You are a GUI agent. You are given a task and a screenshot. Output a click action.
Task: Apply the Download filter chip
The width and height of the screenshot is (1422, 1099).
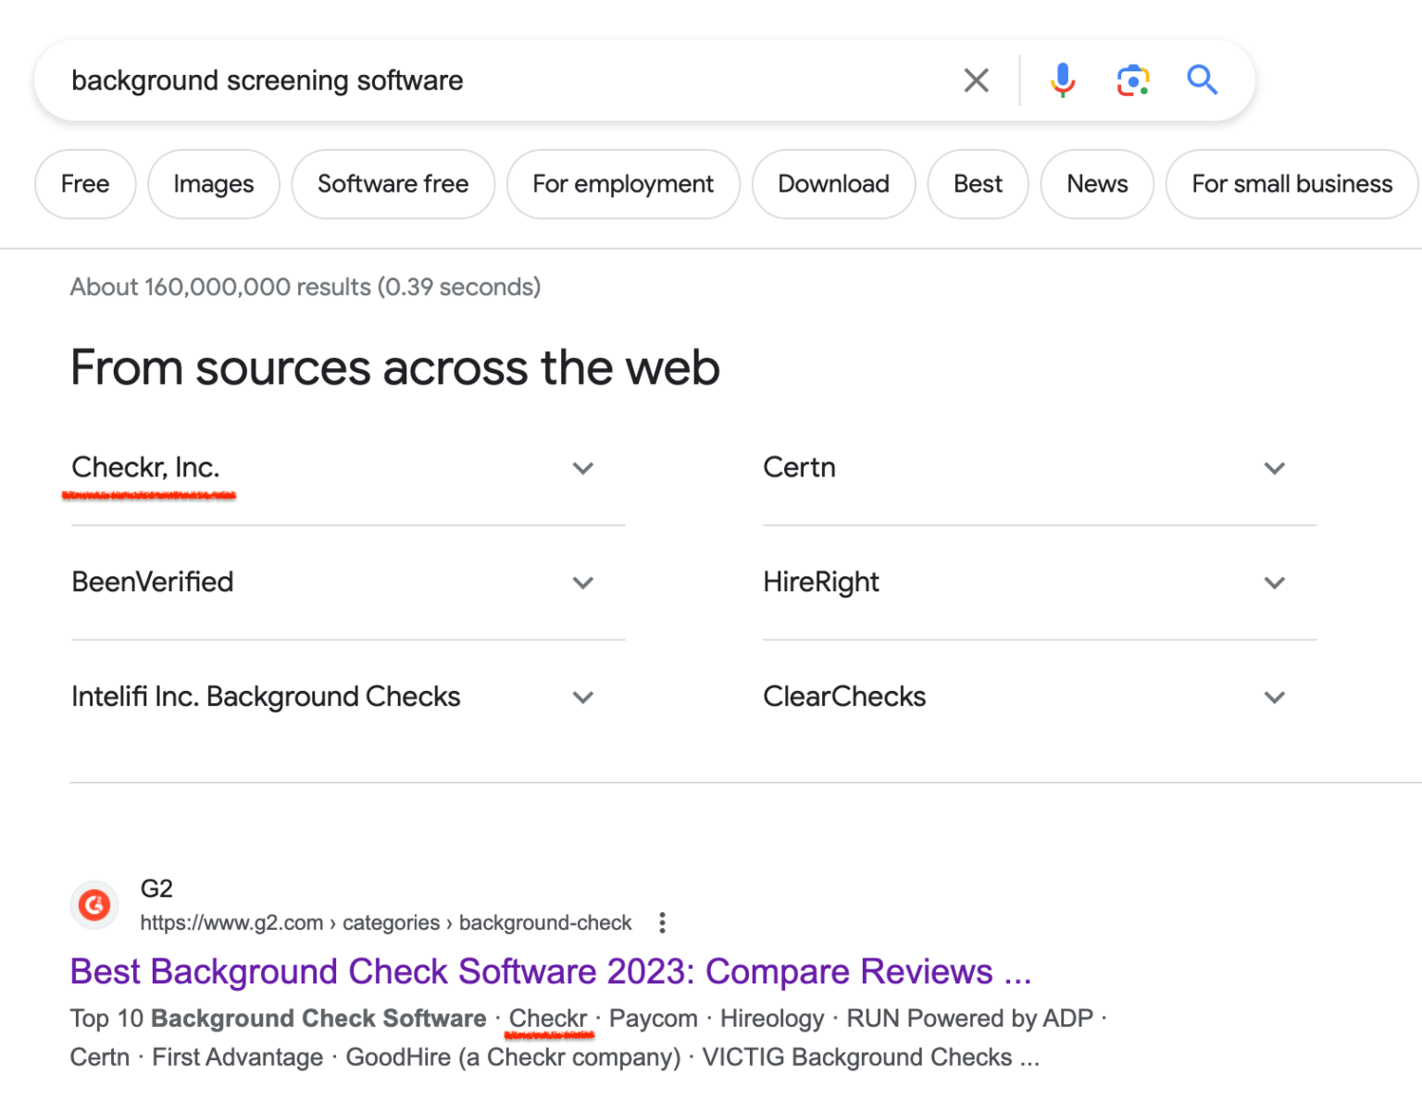tap(833, 184)
